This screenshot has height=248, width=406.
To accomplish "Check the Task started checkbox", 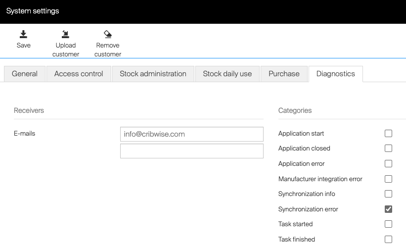I will [388, 224].
